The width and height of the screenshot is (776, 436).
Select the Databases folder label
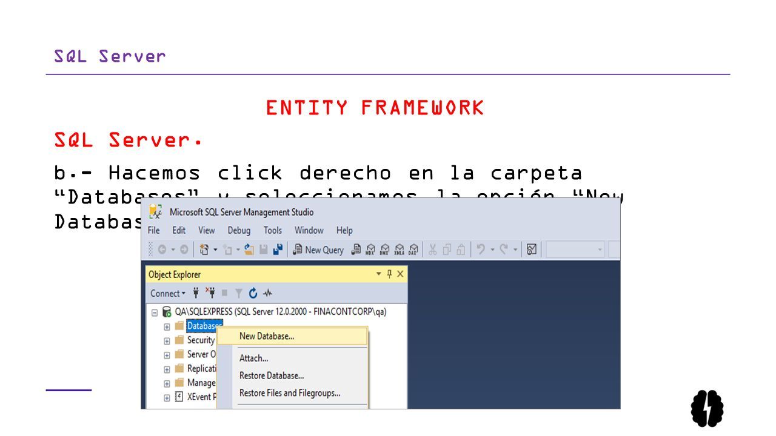click(x=204, y=326)
